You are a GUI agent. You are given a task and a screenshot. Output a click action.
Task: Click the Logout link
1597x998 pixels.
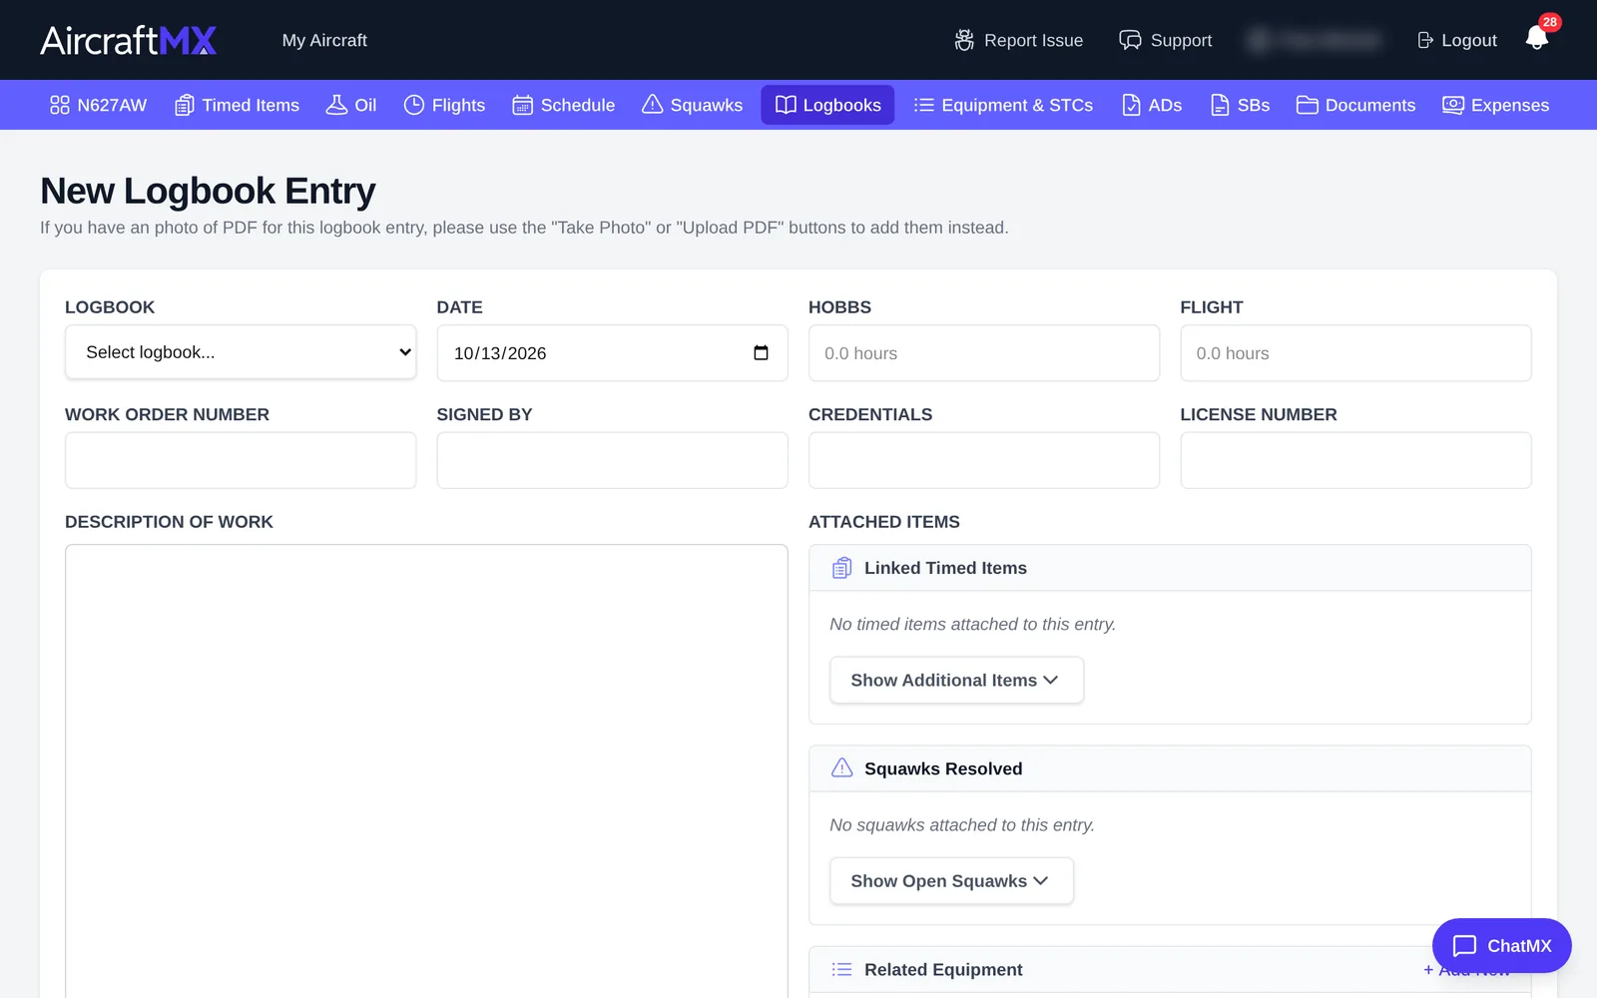(1457, 40)
